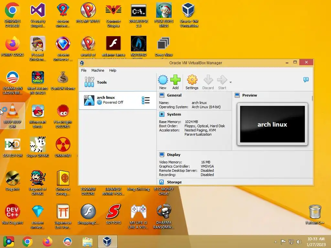The width and height of the screenshot is (331, 248).
Task: Open the Machine menu
Action: [x=98, y=70]
